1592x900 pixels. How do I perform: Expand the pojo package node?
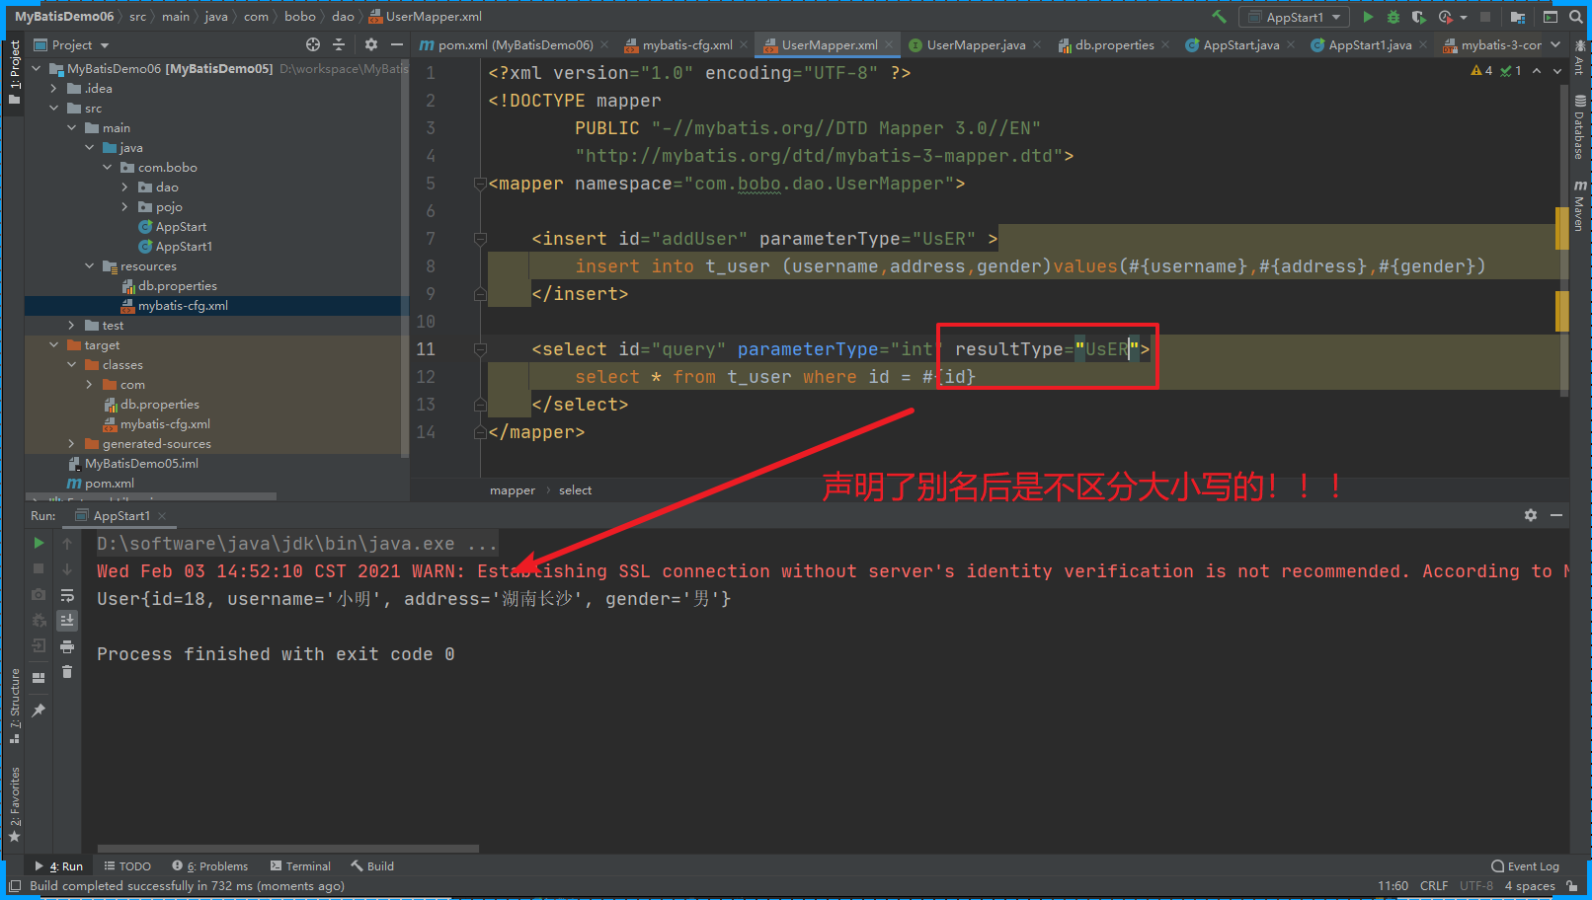[124, 207]
